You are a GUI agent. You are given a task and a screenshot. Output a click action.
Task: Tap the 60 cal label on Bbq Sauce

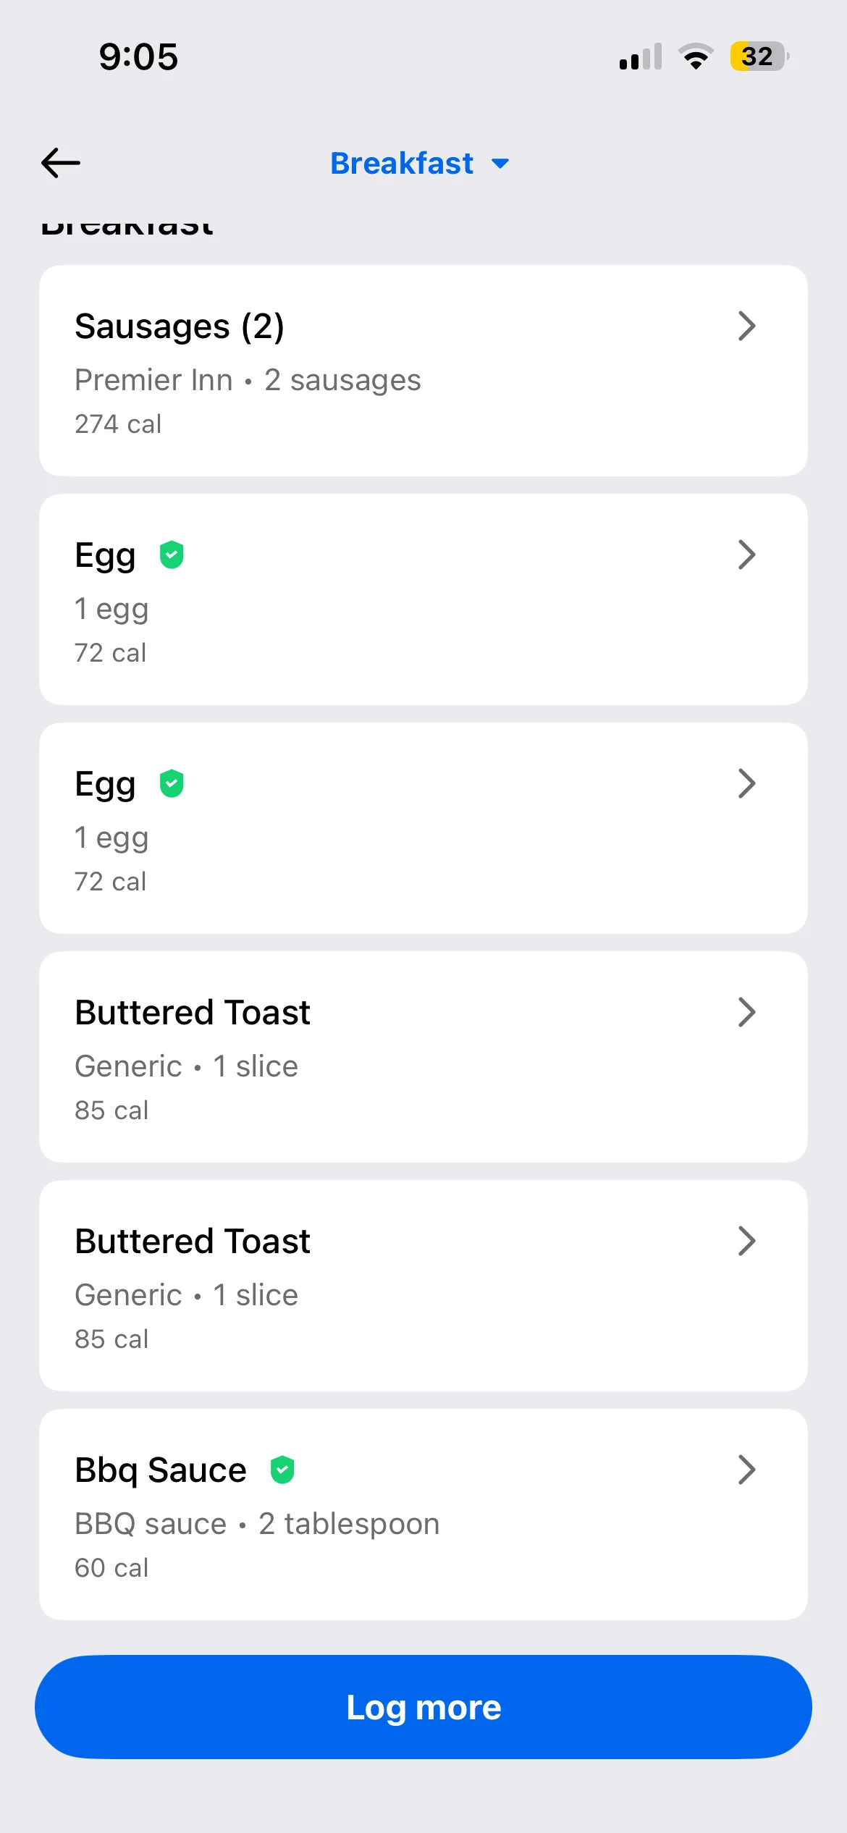click(111, 1568)
